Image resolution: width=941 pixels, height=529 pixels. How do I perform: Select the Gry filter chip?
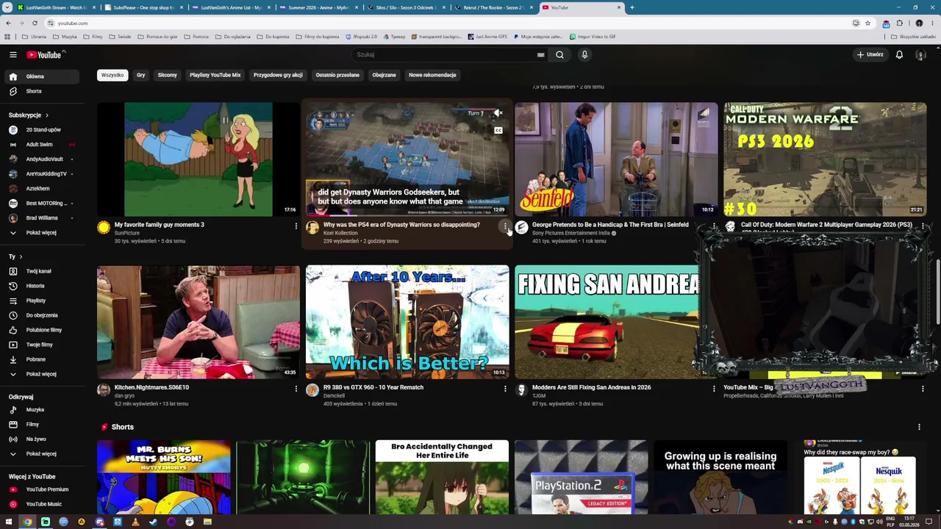140,75
